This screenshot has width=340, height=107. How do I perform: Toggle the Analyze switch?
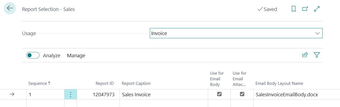(x=33, y=55)
